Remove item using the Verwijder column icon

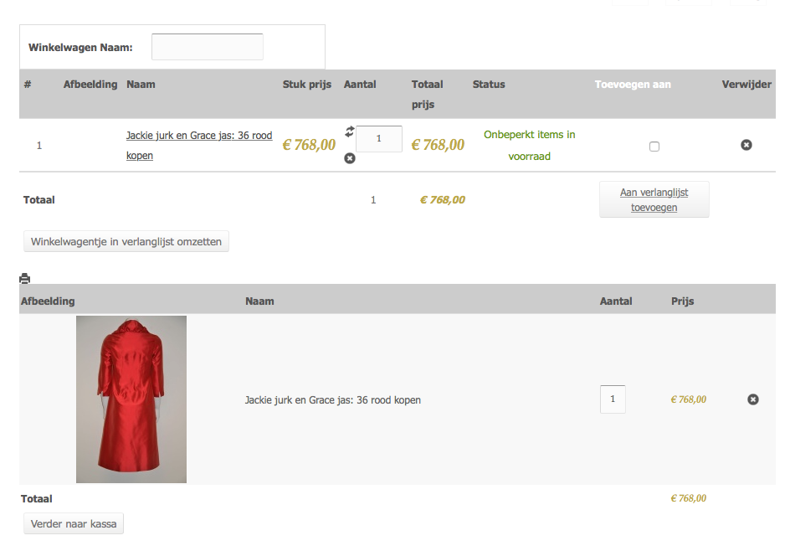click(x=746, y=145)
